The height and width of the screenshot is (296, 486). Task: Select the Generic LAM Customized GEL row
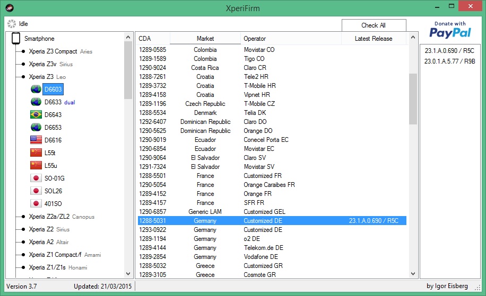click(272, 212)
